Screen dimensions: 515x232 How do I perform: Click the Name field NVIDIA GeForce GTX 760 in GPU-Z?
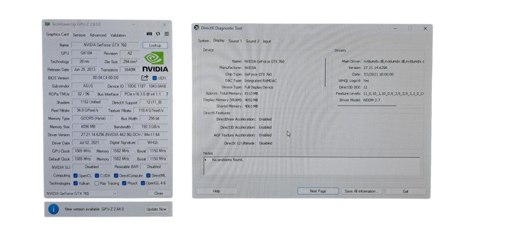tap(106, 45)
